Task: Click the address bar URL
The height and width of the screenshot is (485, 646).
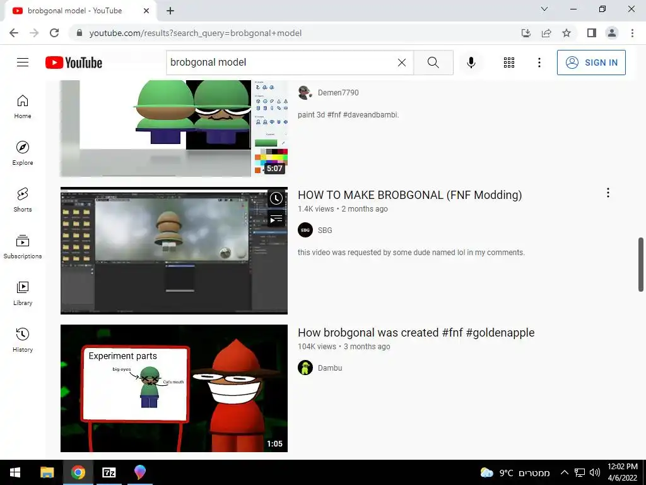Action: coord(196,33)
